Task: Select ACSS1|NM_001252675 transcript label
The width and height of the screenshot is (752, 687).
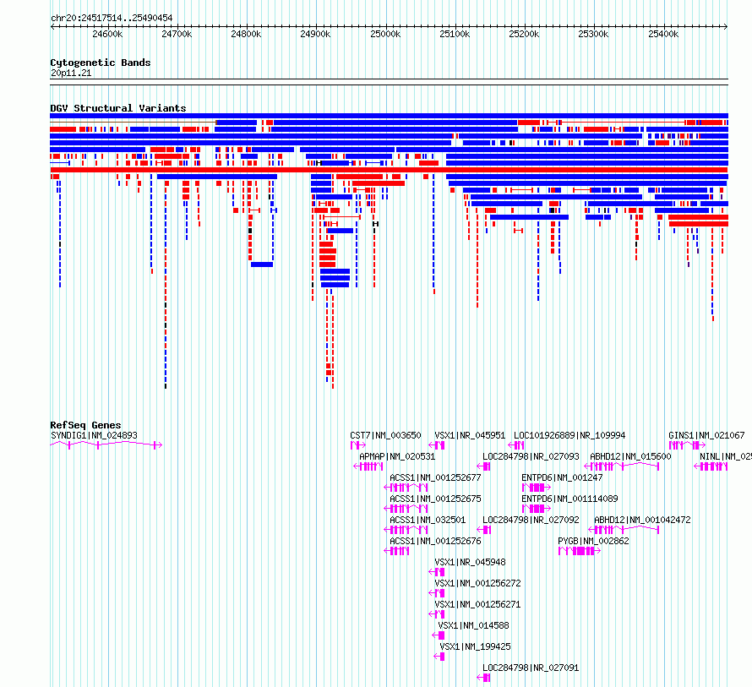Action: [435, 499]
